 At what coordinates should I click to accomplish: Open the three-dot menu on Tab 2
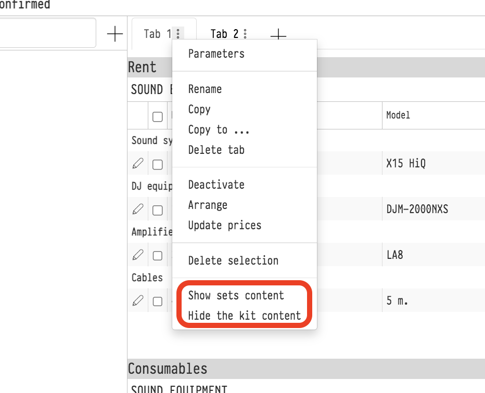tap(245, 34)
